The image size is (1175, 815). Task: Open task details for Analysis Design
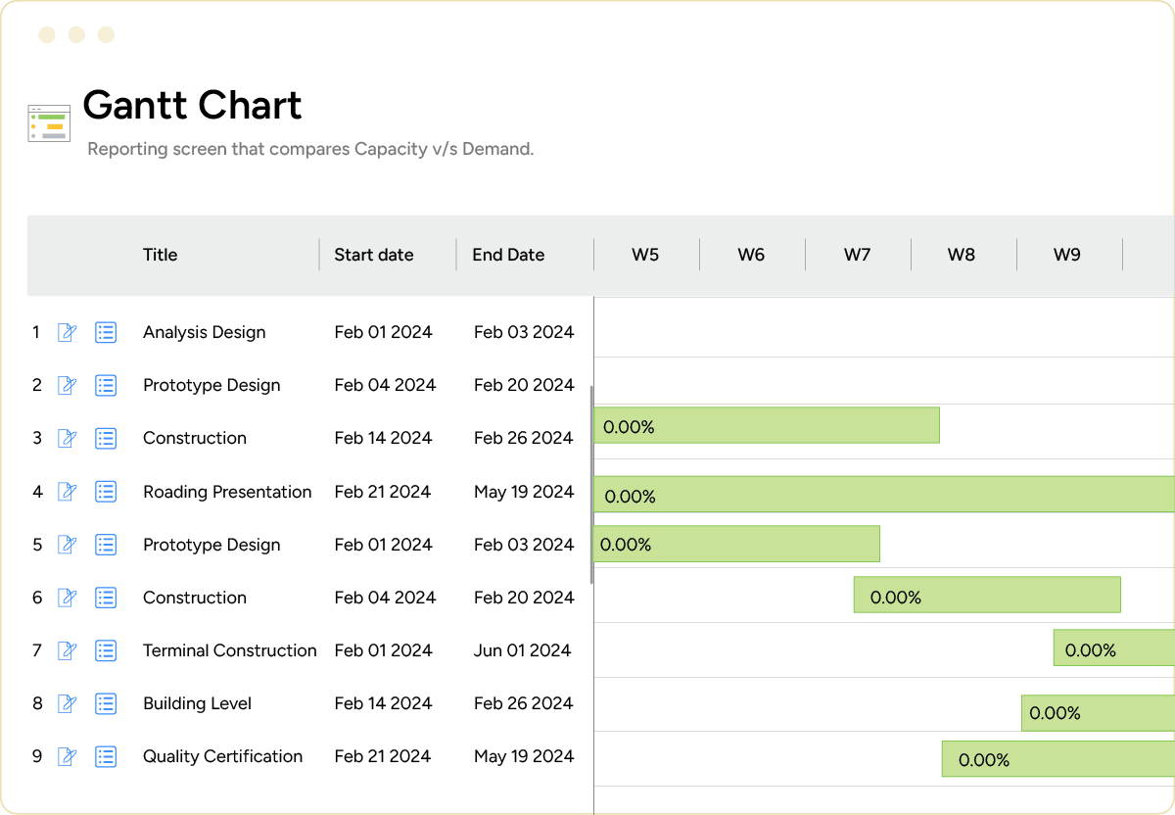tap(105, 332)
